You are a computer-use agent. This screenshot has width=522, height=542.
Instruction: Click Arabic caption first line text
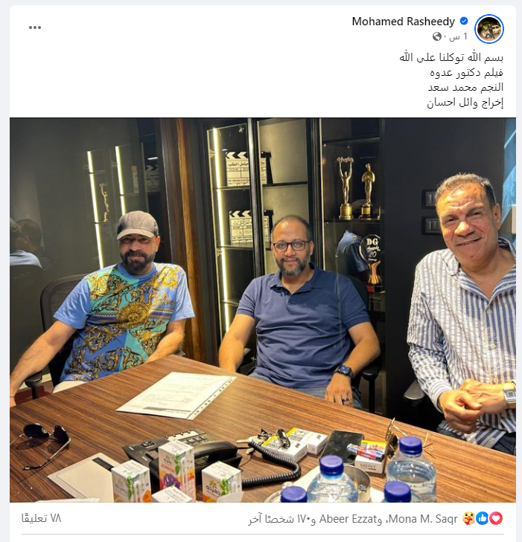tap(451, 57)
